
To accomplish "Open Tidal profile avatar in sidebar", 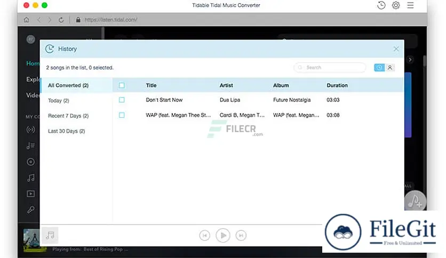I will click(x=31, y=39).
